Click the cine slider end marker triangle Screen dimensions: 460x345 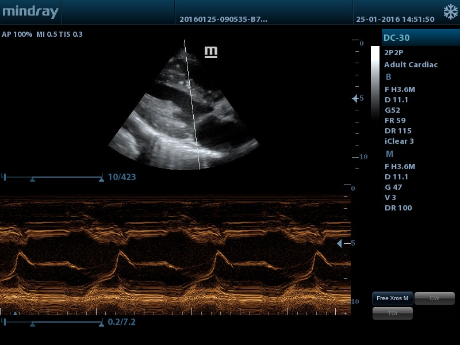click(x=101, y=180)
